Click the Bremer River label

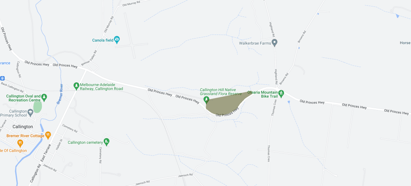[x=60, y=94]
